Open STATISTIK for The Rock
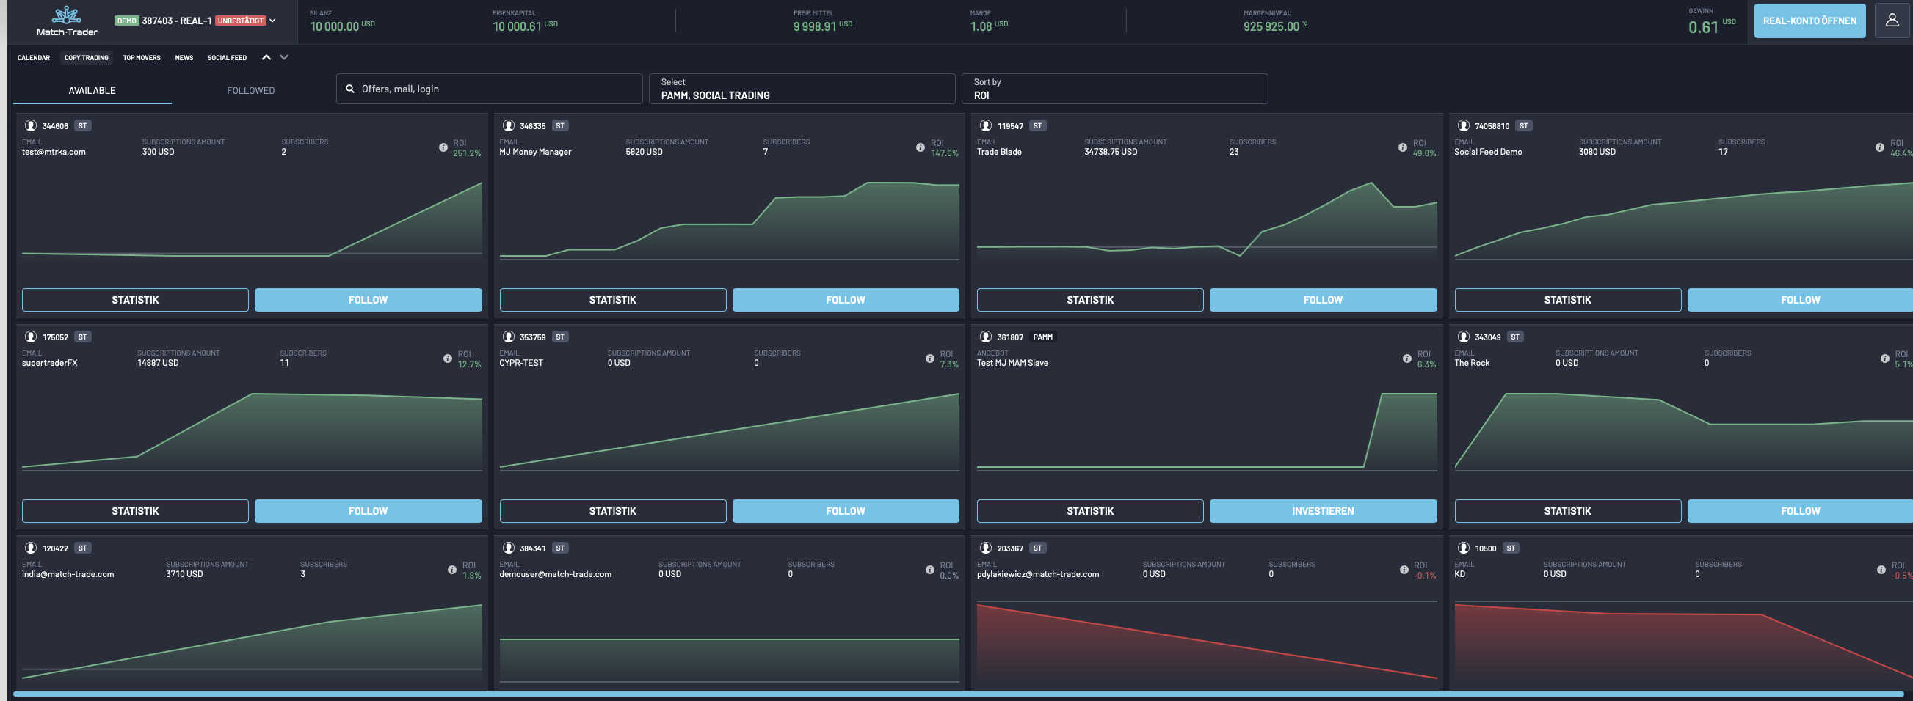 point(1568,511)
